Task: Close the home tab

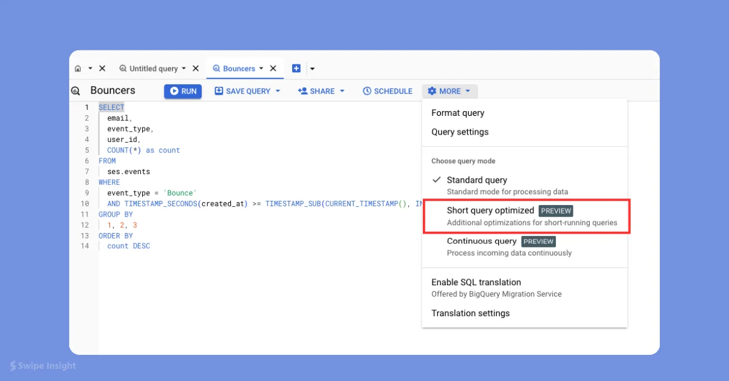Action: click(x=102, y=69)
